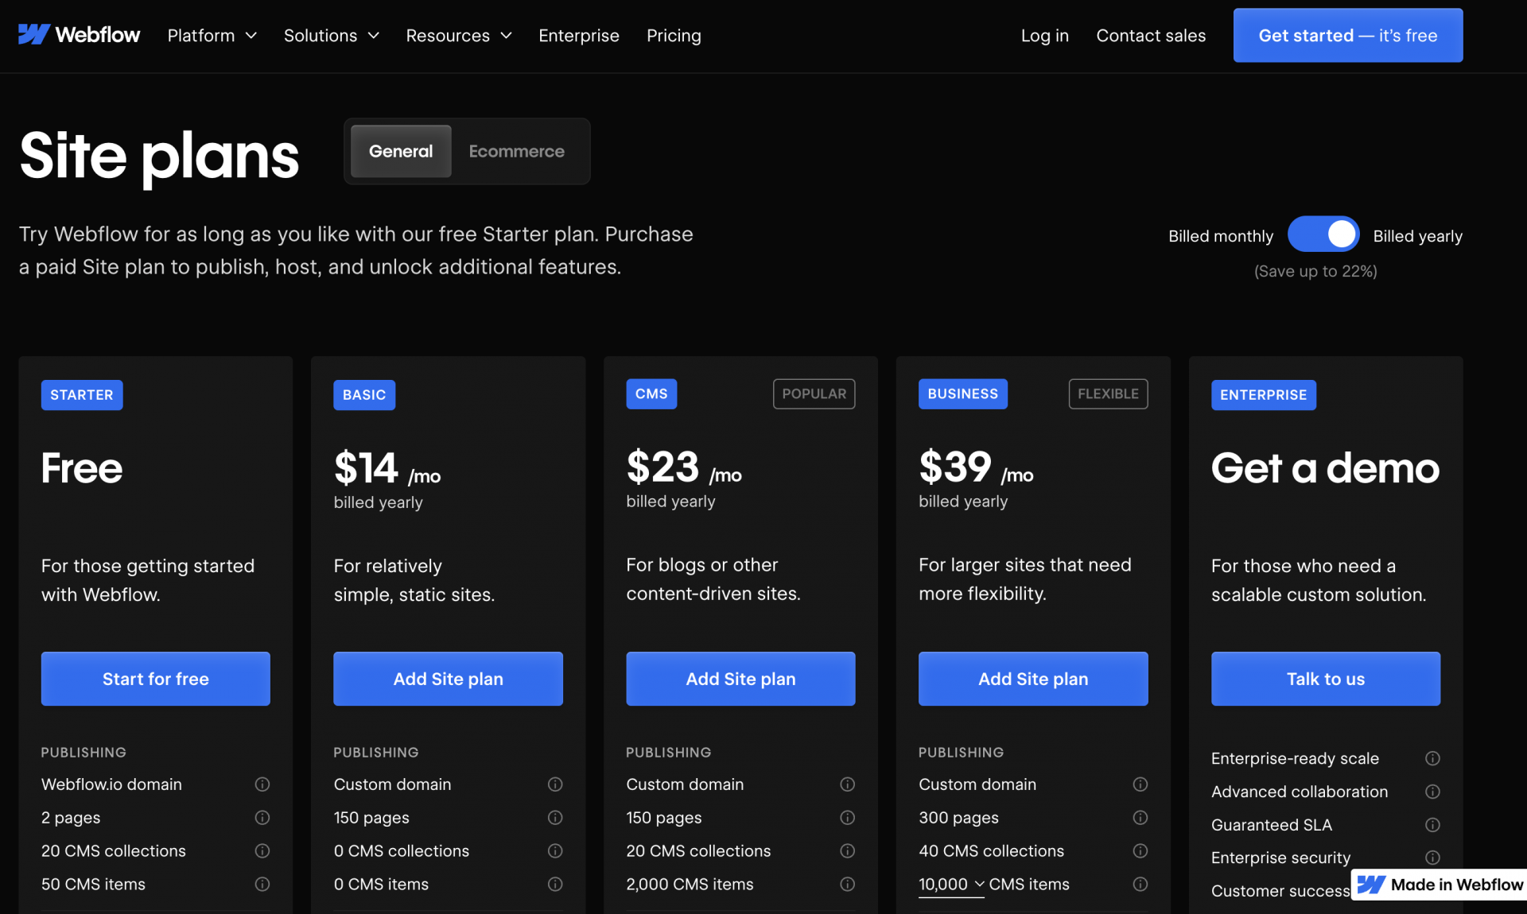This screenshot has height=914, width=1527.
Task: Switch to the Ecommerce plans tab
Action: point(516,151)
